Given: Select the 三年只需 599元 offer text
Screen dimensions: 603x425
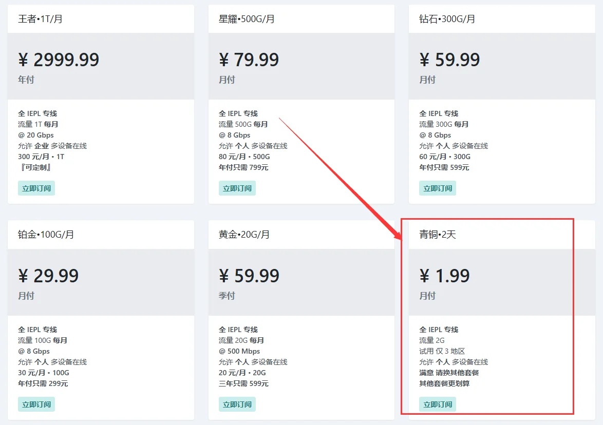Looking at the screenshot, I should point(243,383).
